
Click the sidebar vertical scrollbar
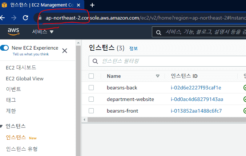(x=78, y=100)
